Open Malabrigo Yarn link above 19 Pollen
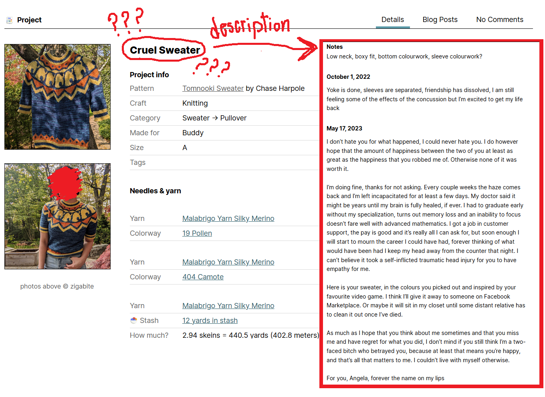 pyautogui.click(x=228, y=219)
